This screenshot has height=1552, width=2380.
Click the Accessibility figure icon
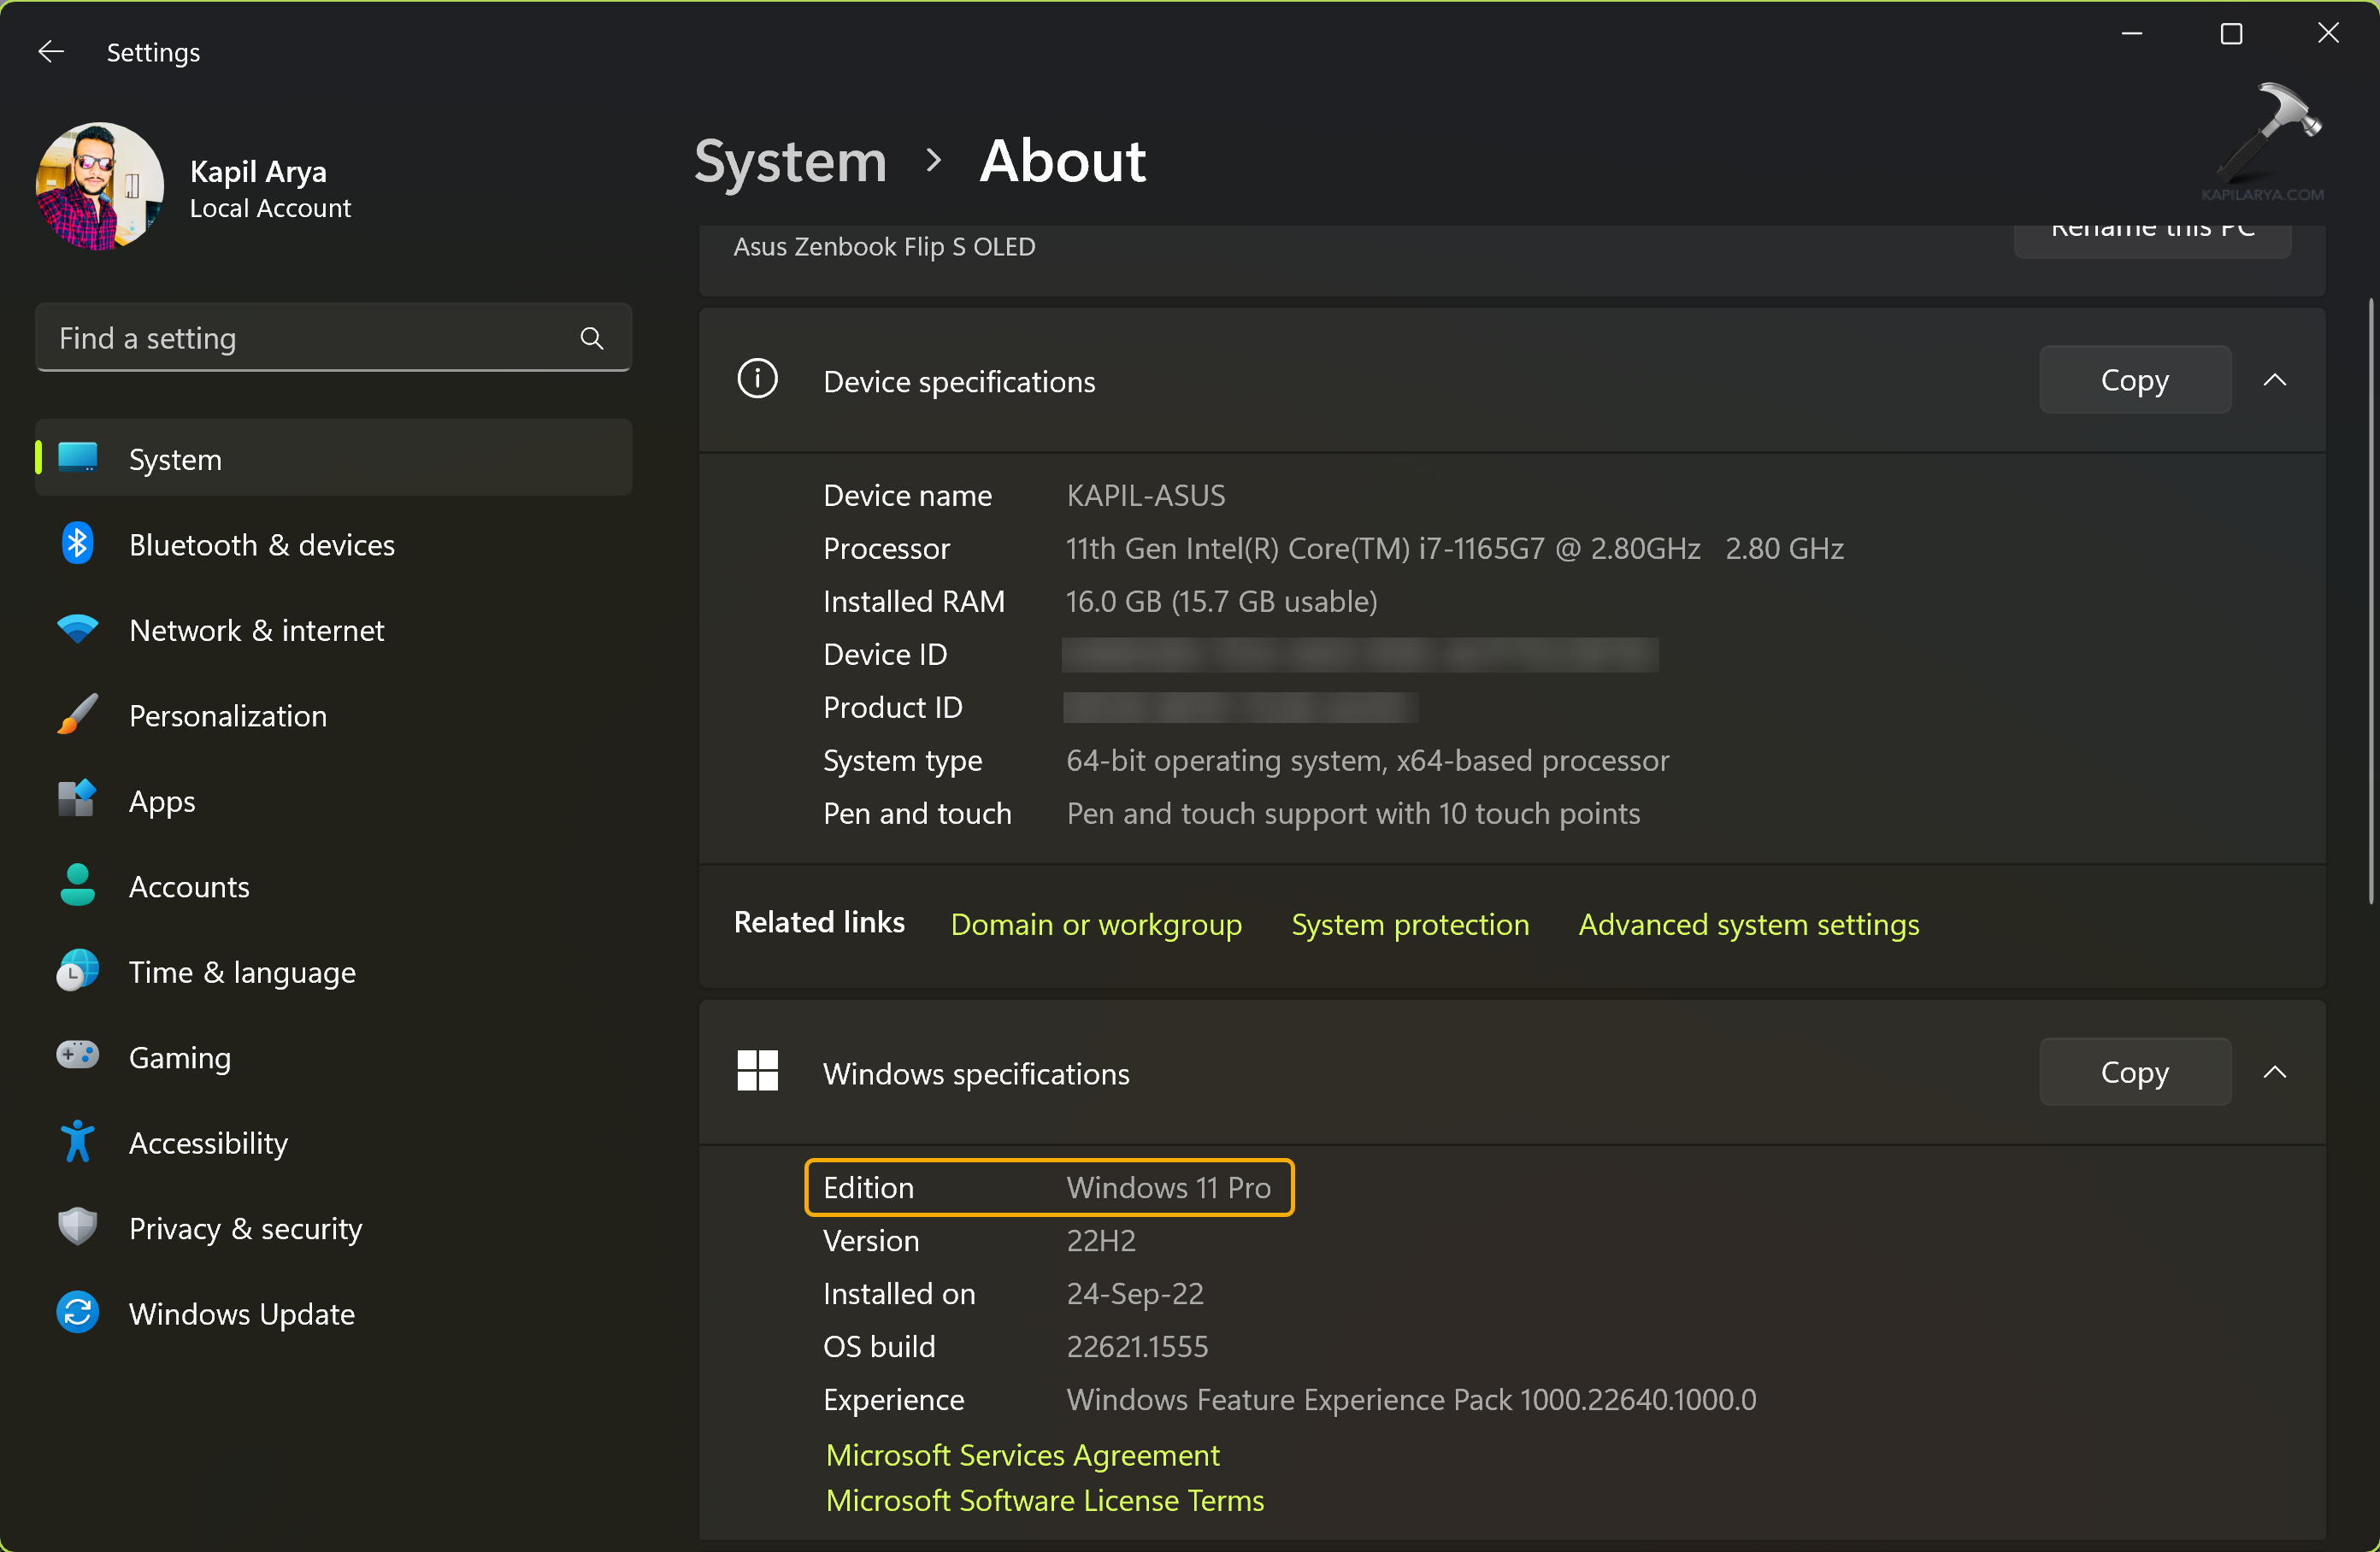coord(77,1142)
